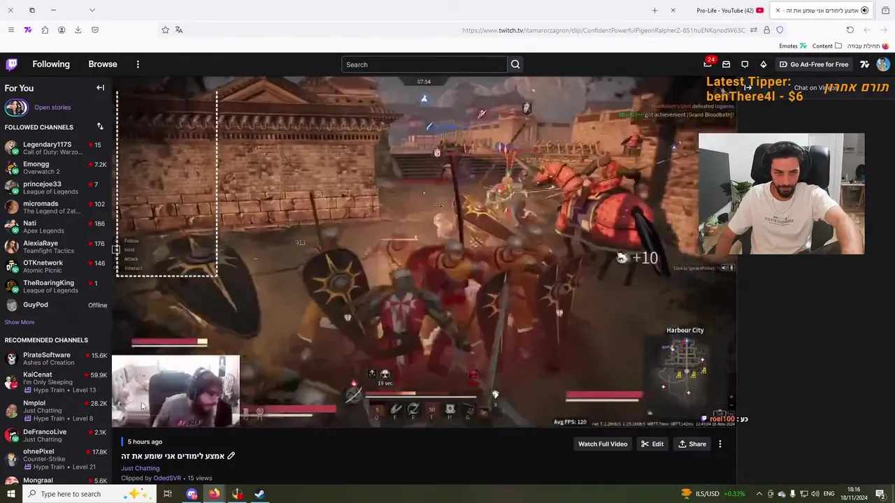Open the princejoe33 channel
This screenshot has width=895, height=503.
click(56, 187)
